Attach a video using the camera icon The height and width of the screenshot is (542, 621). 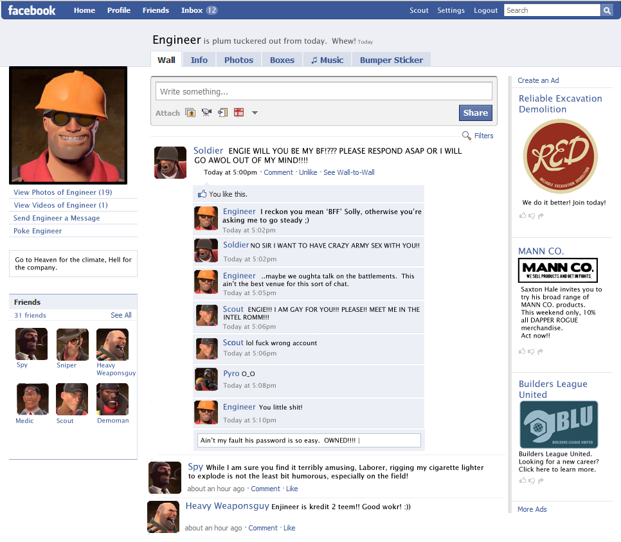click(206, 113)
